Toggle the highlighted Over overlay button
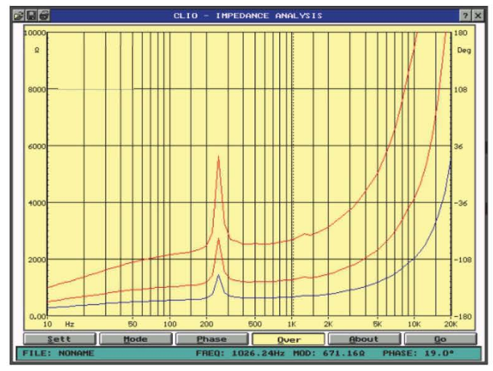 289,339
